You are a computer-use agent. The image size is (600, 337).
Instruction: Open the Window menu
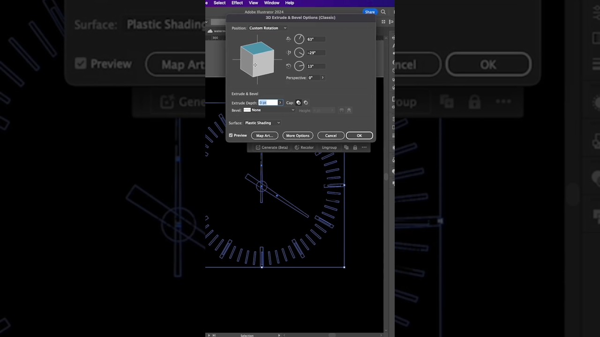point(271,3)
